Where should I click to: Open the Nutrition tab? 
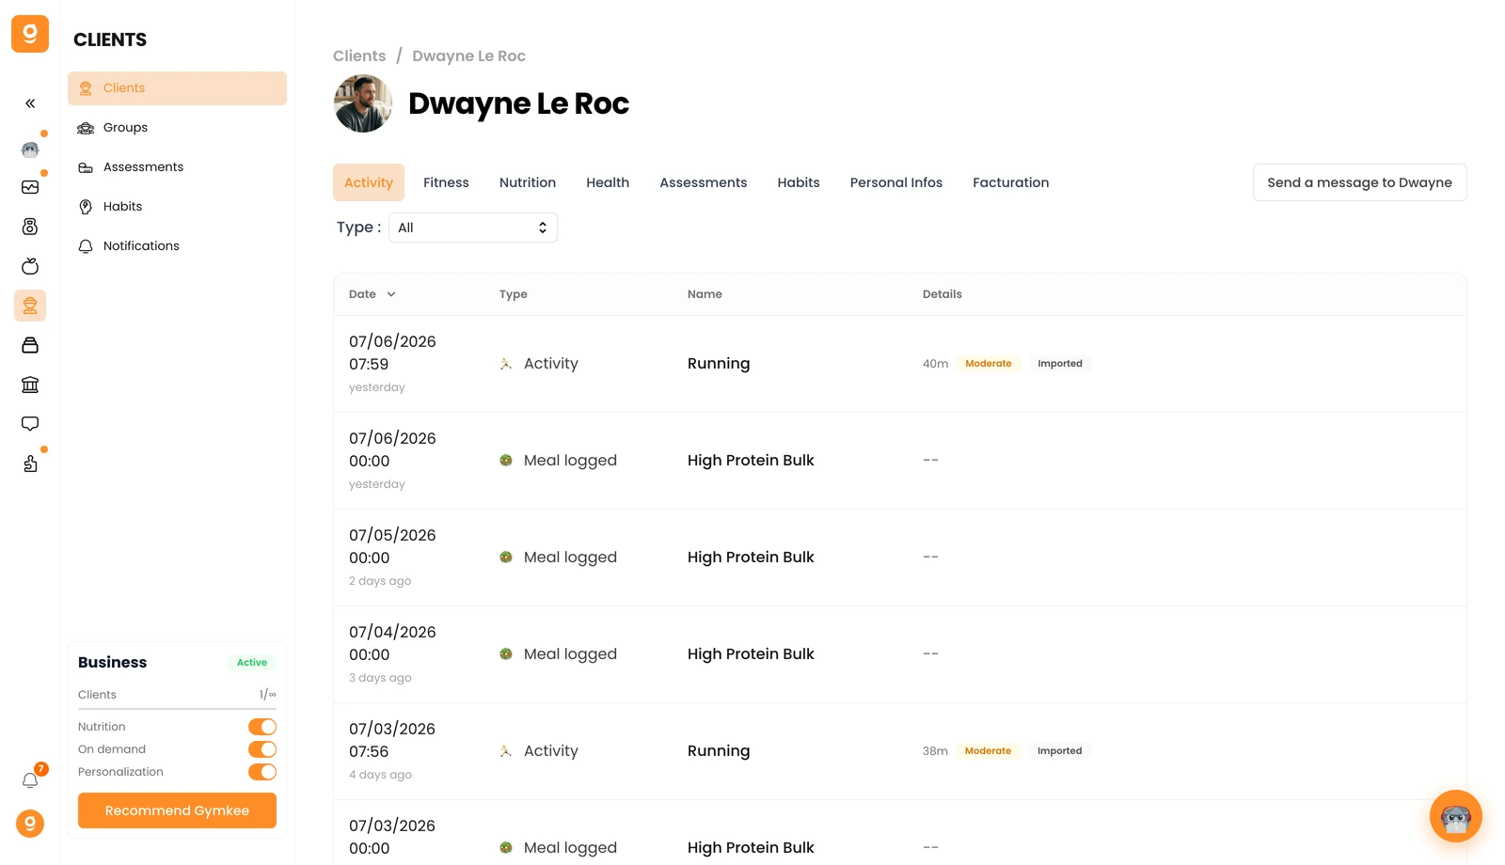click(528, 182)
